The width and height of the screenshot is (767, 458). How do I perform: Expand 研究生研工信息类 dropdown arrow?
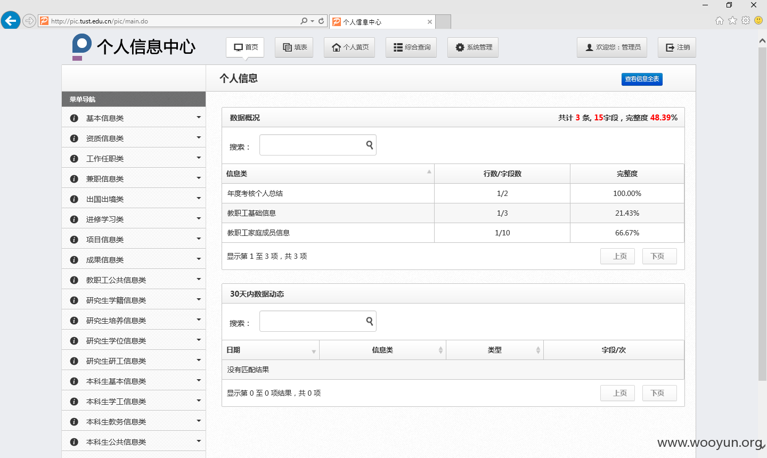pos(199,360)
